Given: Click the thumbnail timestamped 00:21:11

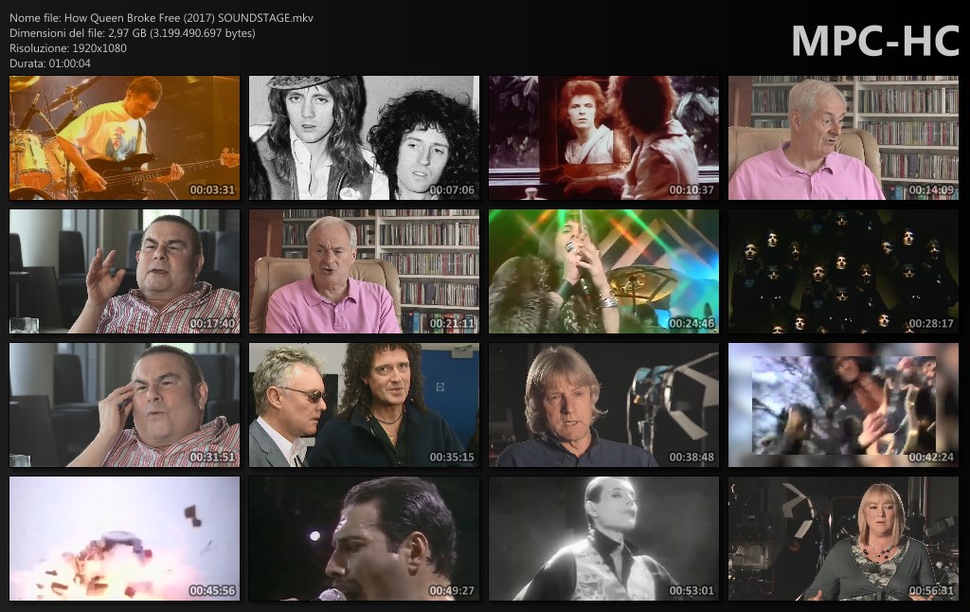Looking at the screenshot, I should pos(364,271).
